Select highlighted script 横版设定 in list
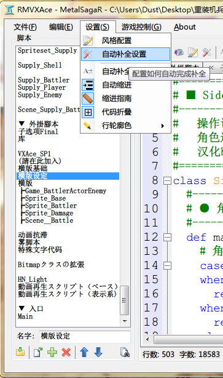 click(x=68, y=175)
